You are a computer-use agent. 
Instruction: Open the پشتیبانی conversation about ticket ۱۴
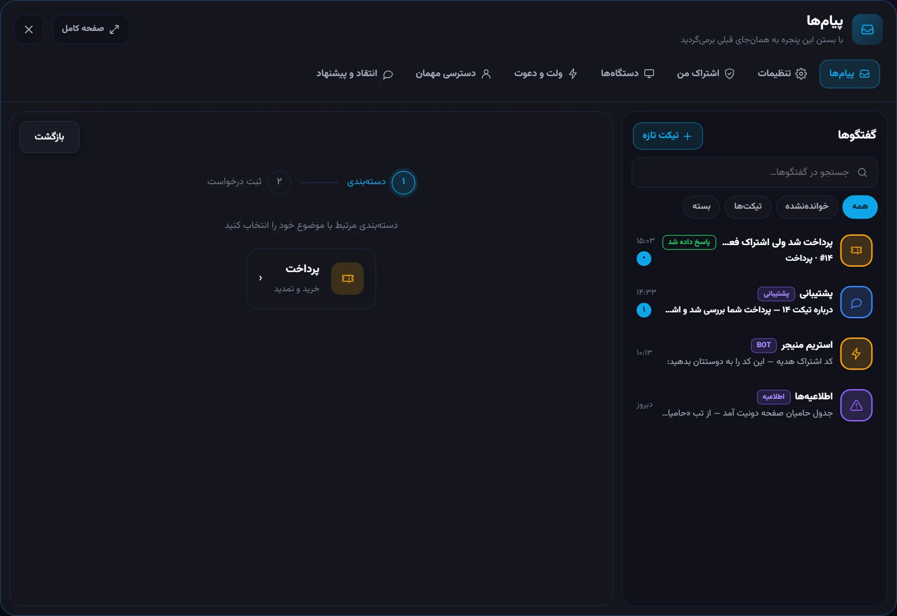pyautogui.click(x=754, y=302)
